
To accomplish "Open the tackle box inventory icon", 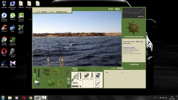I will click(46, 72).
